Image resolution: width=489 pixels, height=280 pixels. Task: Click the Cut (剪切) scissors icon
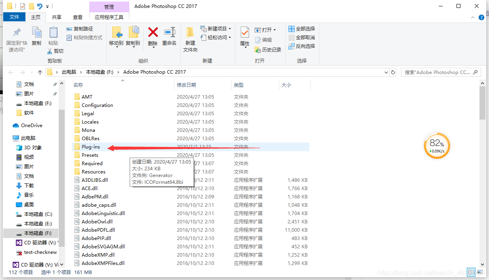50,51
